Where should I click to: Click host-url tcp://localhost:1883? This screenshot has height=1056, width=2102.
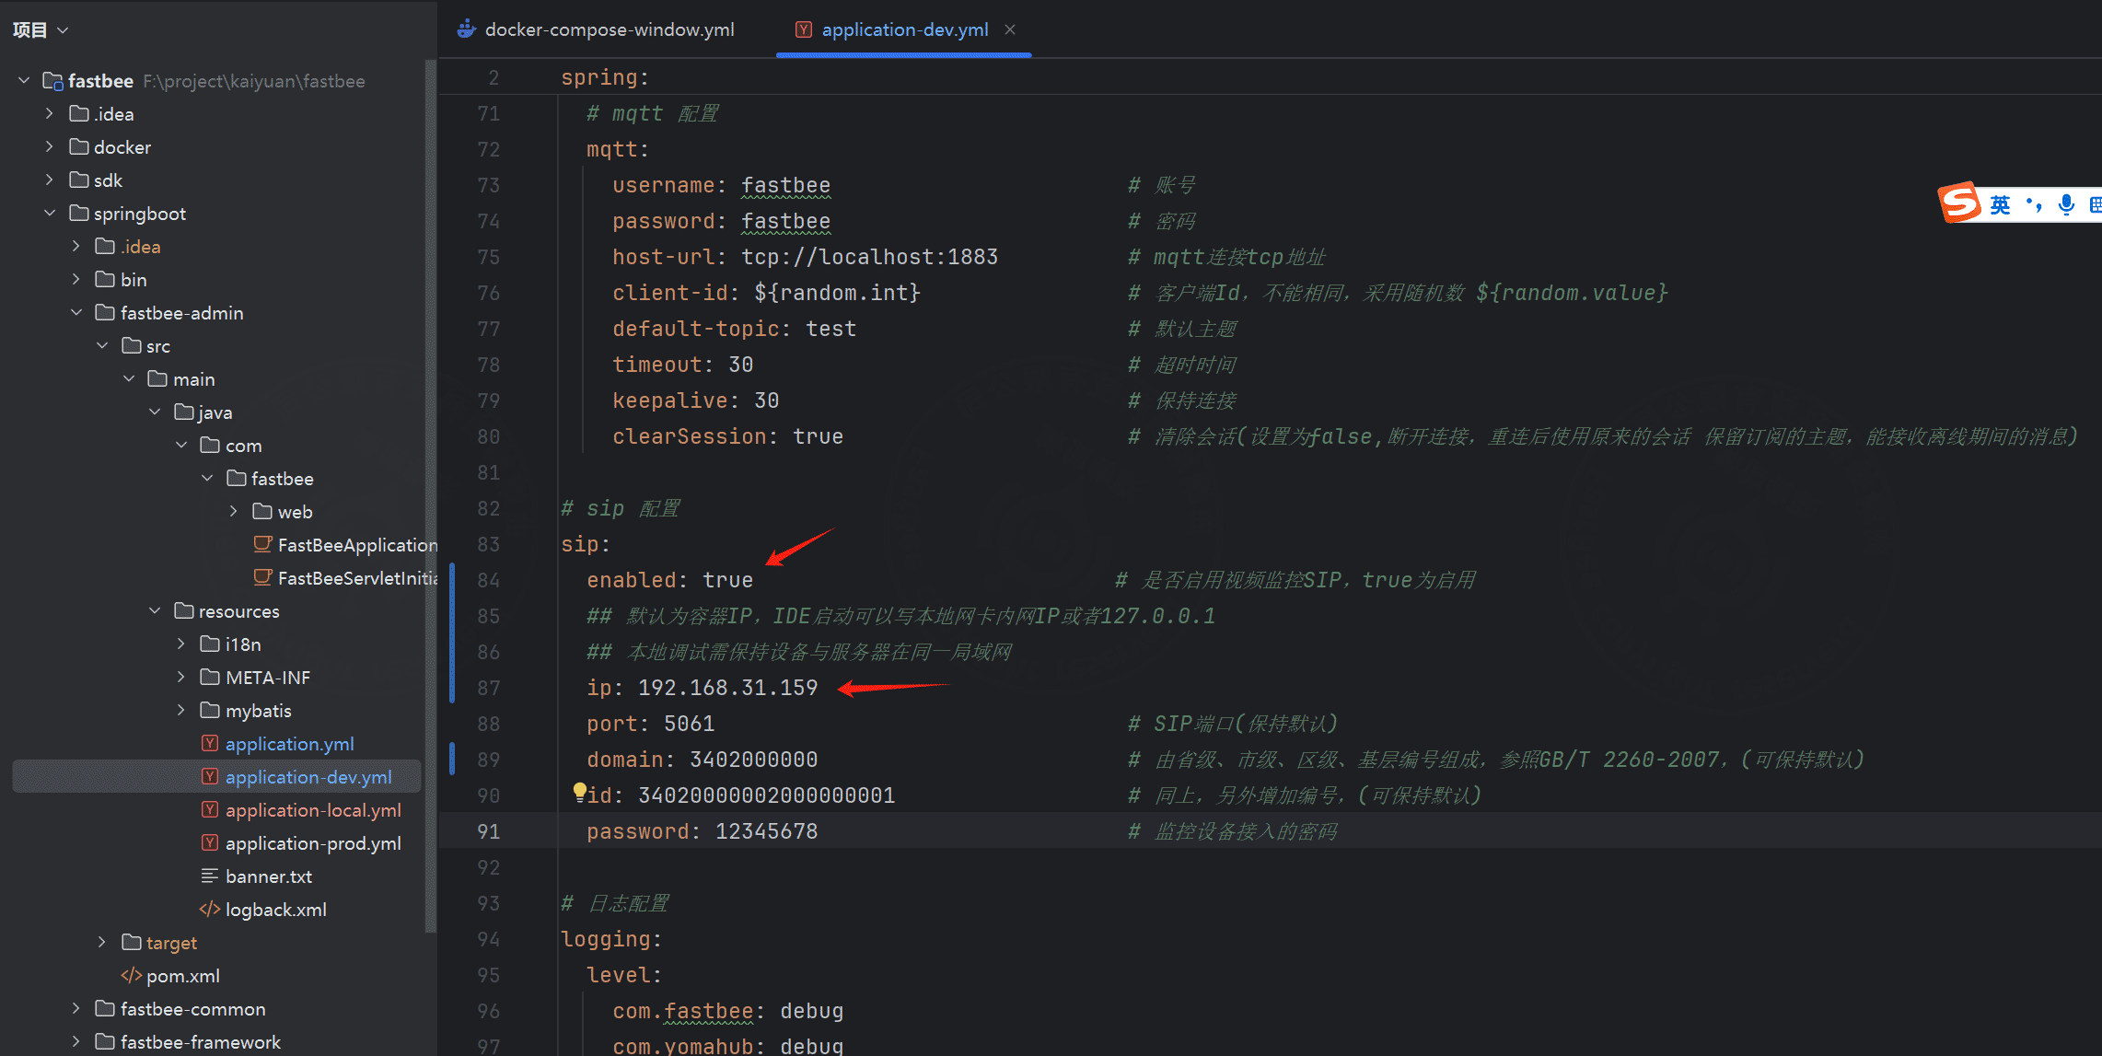point(869,257)
